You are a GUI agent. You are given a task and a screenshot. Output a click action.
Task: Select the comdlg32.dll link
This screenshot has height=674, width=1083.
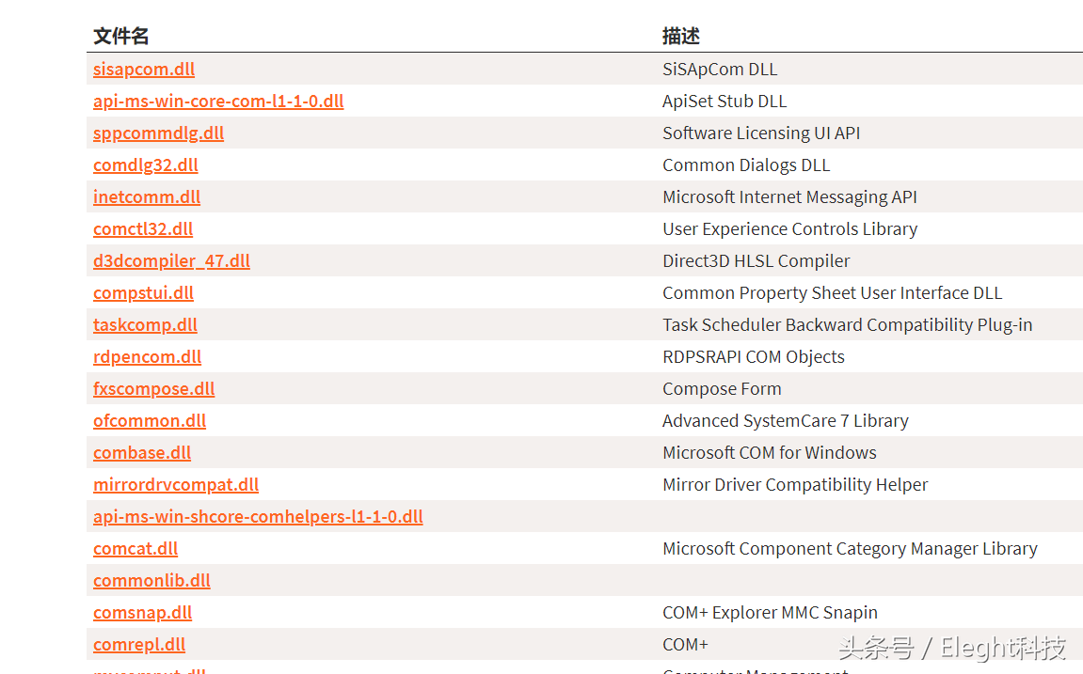(x=146, y=165)
